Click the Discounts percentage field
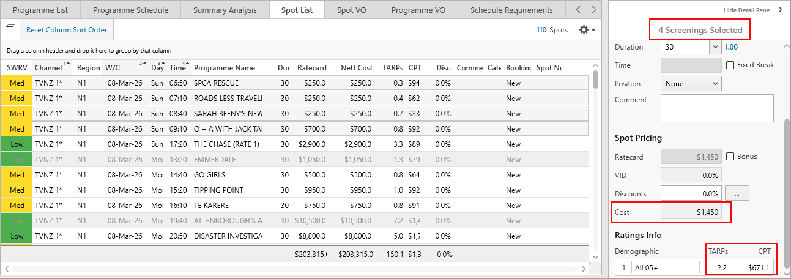791x279 pixels. coord(691,193)
